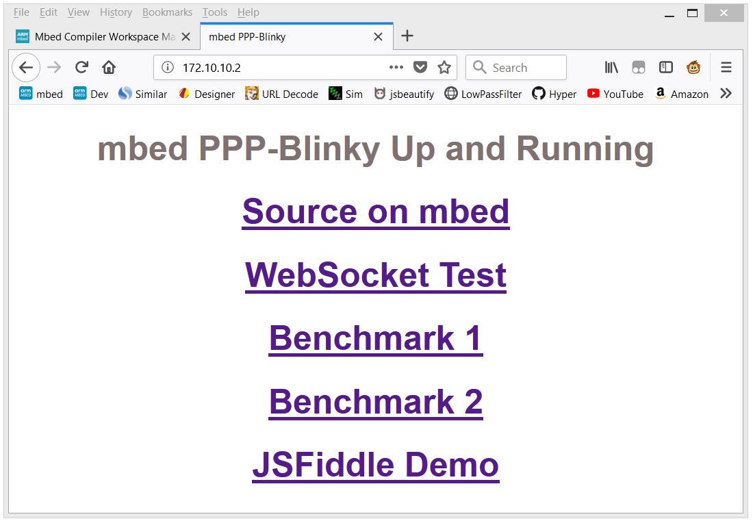Show more bookmarks overflow chevron
The width and height of the screenshot is (753, 521).
[726, 94]
